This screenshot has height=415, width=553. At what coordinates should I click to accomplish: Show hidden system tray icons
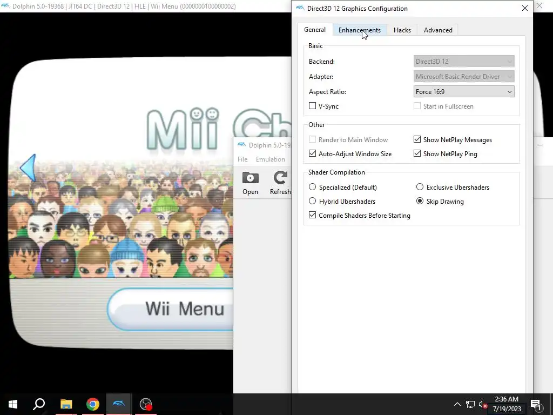pyautogui.click(x=457, y=404)
